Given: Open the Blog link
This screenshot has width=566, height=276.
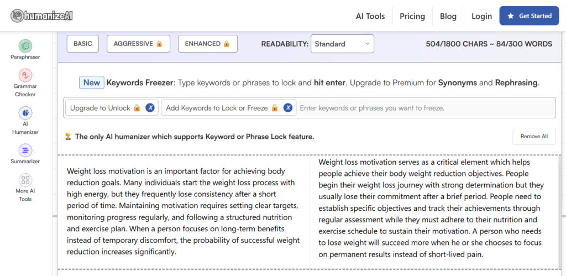Looking at the screenshot, I should point(448,16).
